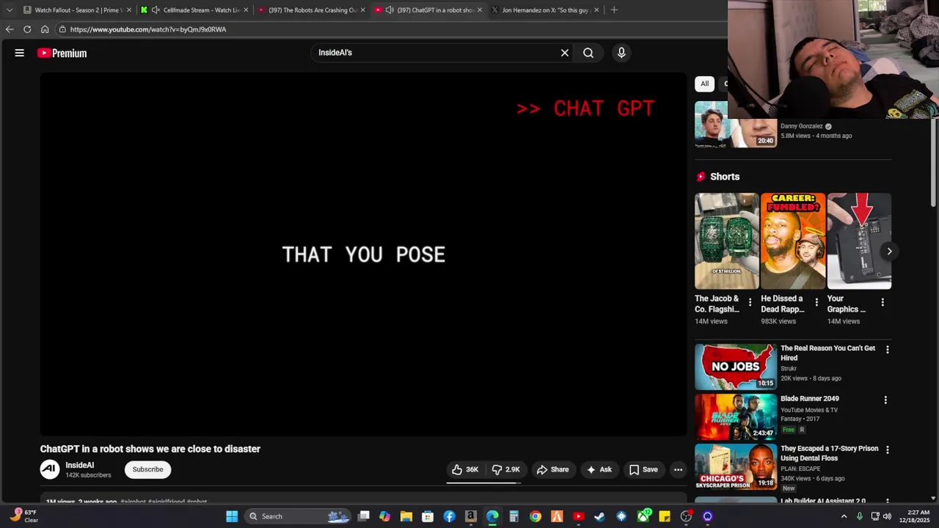
Task: Start voice search with the microphone icon
Action: point(621,53)
